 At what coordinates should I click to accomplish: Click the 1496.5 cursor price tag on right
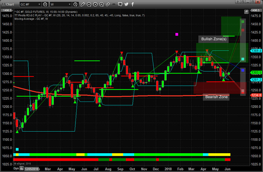255,10
